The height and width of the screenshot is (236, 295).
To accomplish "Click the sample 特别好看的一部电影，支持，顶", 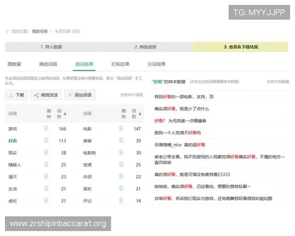I will click(184, 97).
